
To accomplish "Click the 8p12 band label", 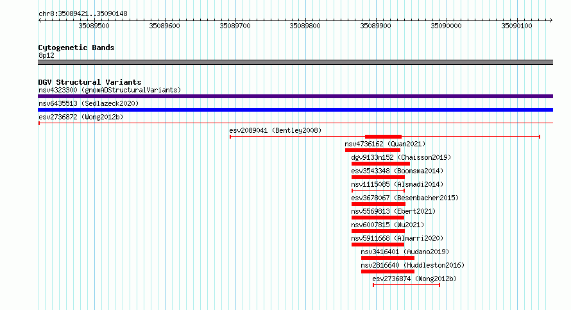I will pyautogui.click(x=46, y=55).
